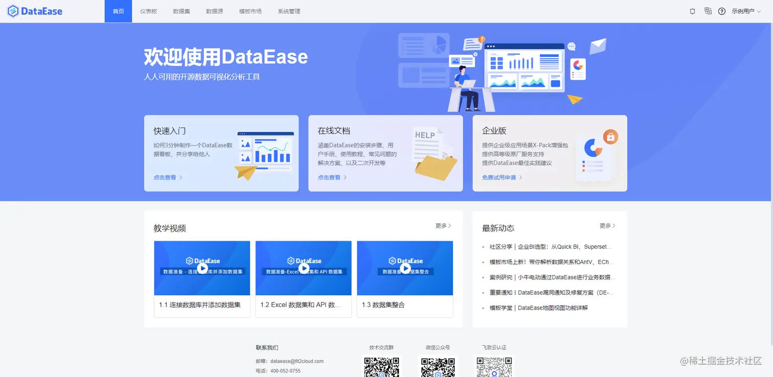Play the 1.1 连接数据库并添加数据集 video
773x377 pixels.
click(202, 268)
